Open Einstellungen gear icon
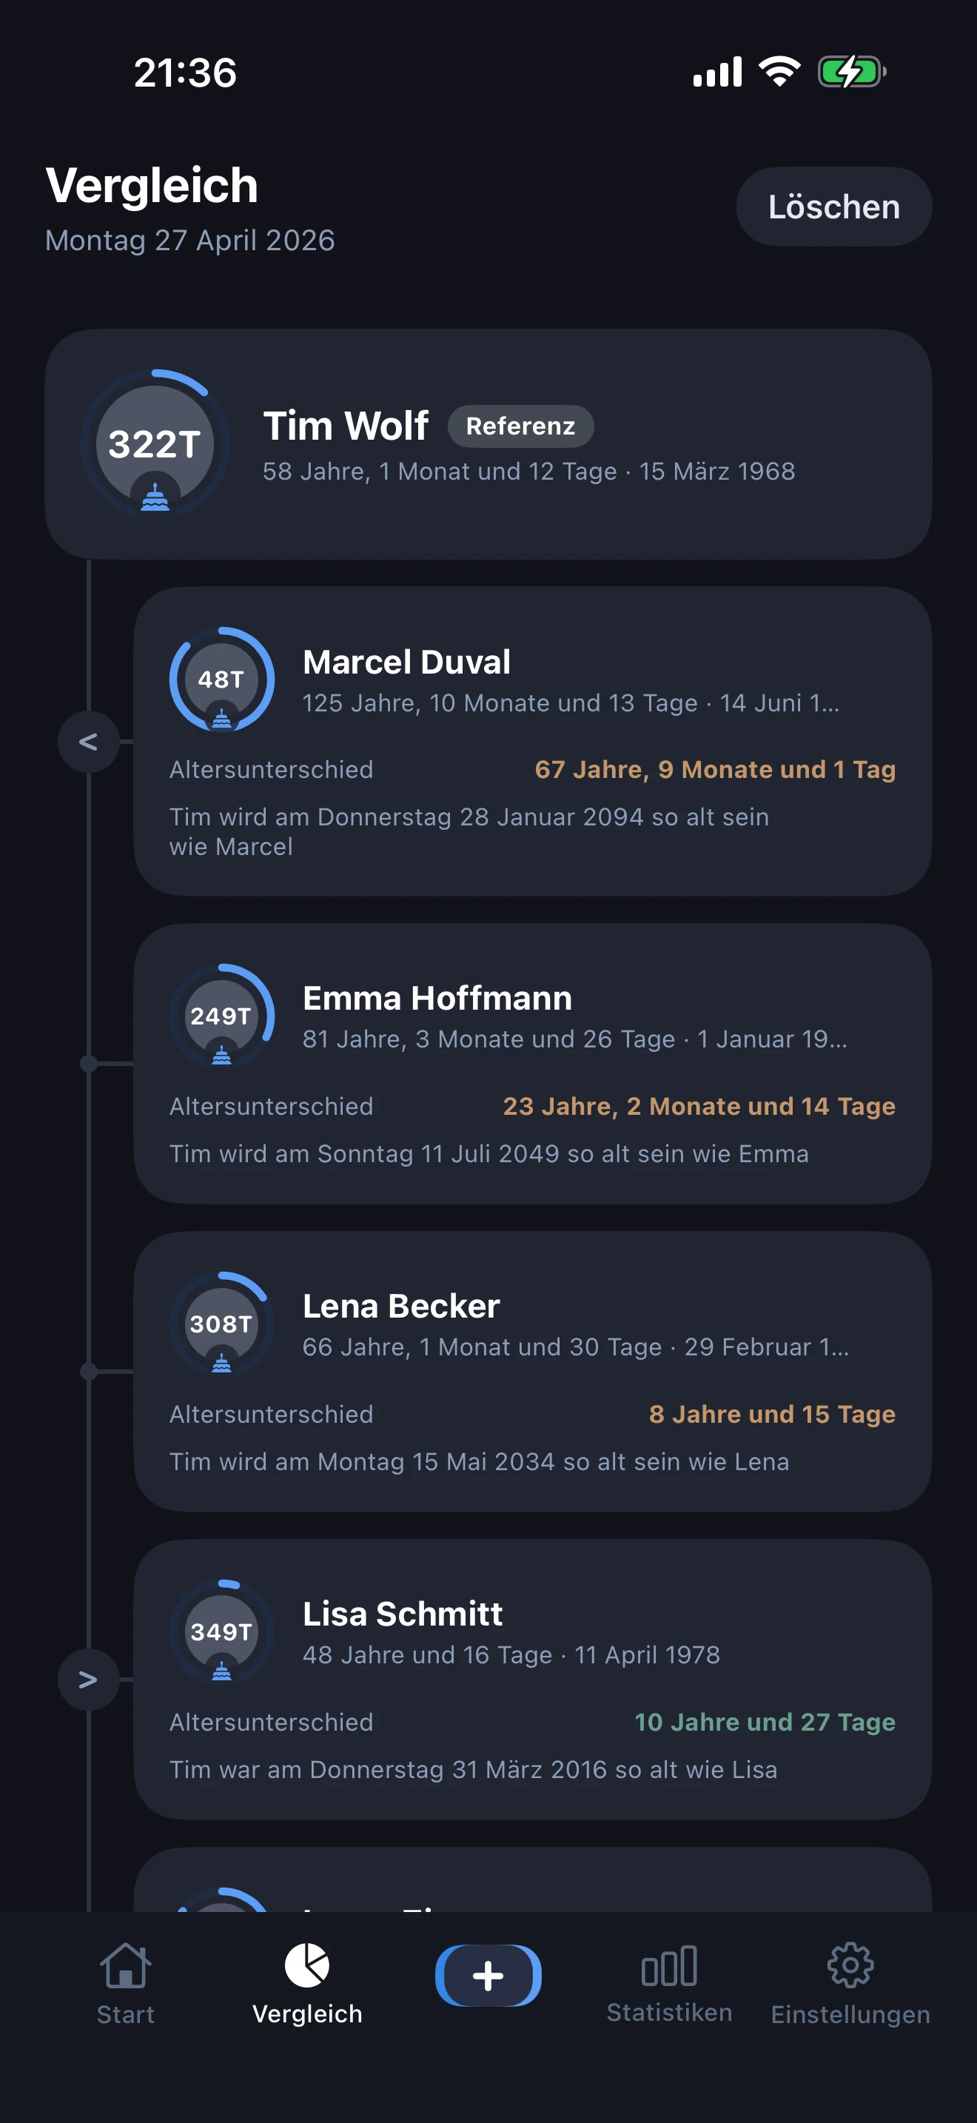Image resolution: width=977 pixels, height=2123 pixels. point(850,1966)
